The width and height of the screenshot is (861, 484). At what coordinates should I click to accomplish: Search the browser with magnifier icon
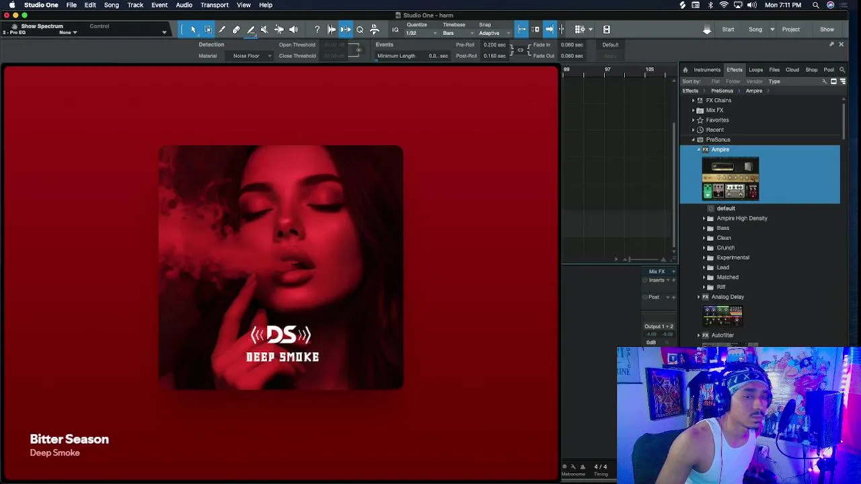[842, 70]
